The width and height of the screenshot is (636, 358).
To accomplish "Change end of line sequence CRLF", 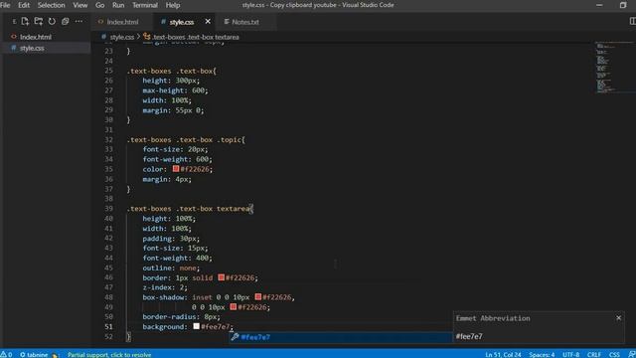I will click(x=594, y=354).
